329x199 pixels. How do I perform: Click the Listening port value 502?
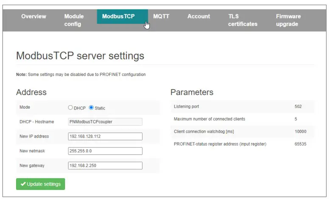[x=298, y=107]
